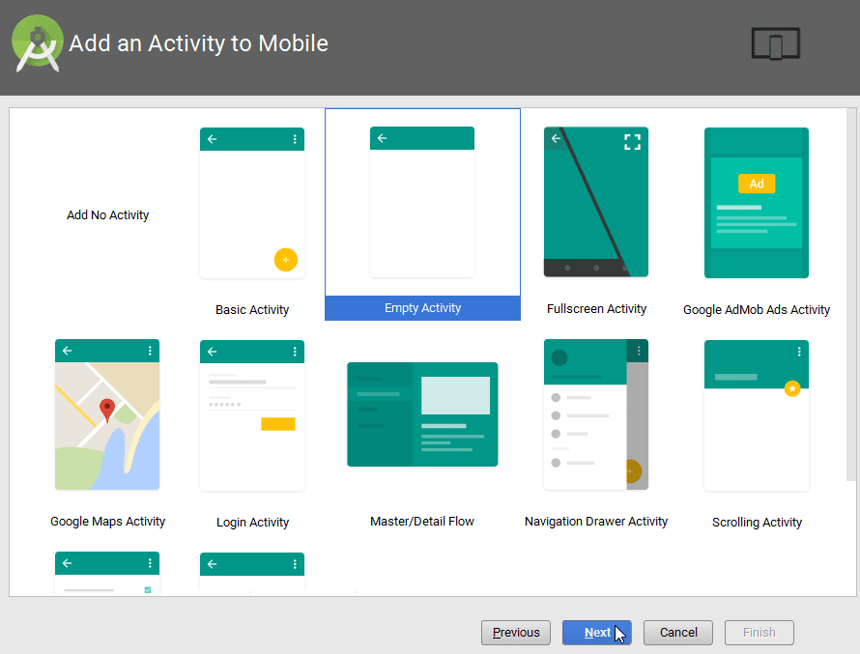
Task: Select the Navigation Drawer Activity thumbnail
Action: tap(596, 414)
